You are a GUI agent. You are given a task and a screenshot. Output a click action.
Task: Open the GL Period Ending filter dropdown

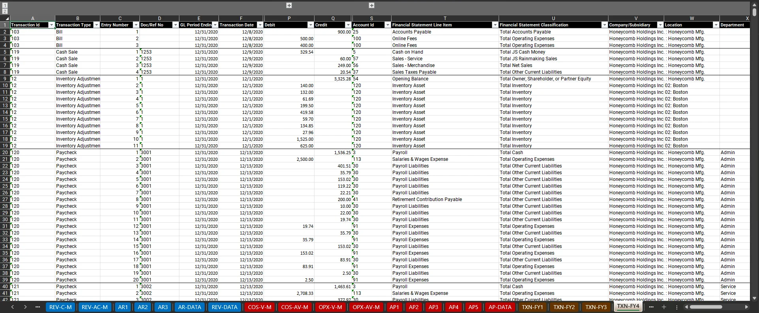coord(215,25)
